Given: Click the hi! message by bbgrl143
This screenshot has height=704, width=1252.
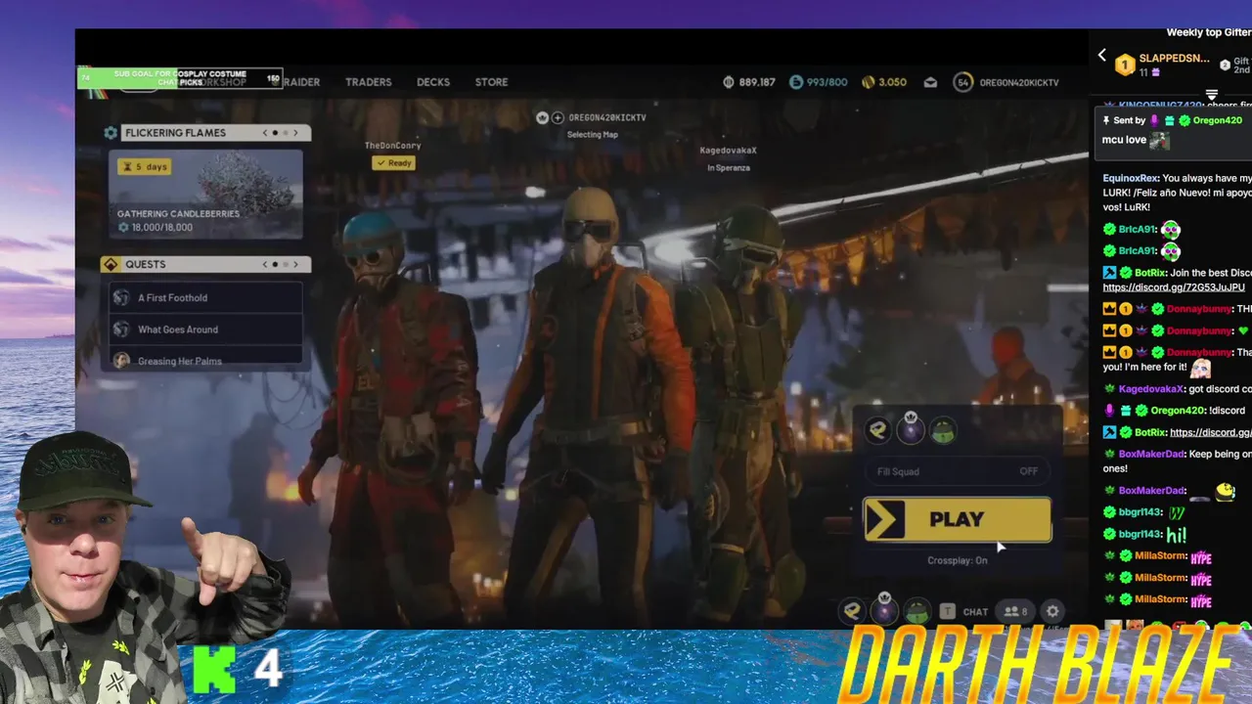Looking at the screenshot, I should pos(1176,535).
